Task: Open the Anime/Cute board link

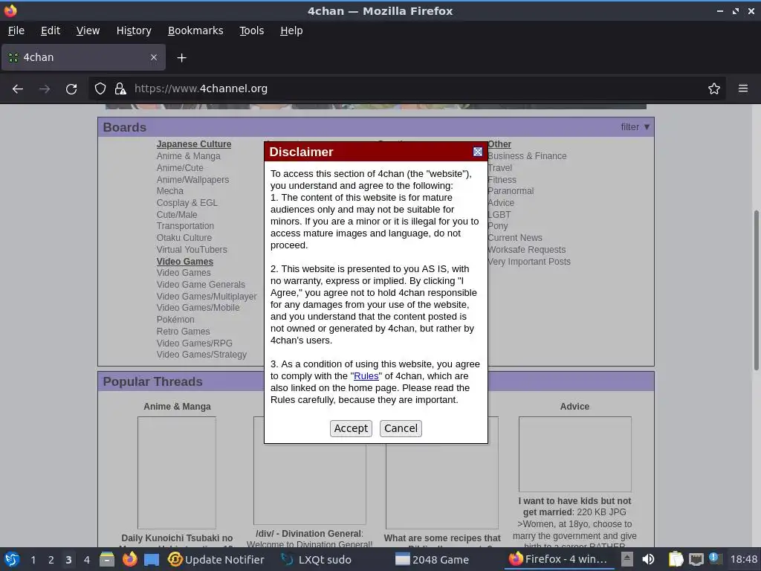Action: point(180,167)
